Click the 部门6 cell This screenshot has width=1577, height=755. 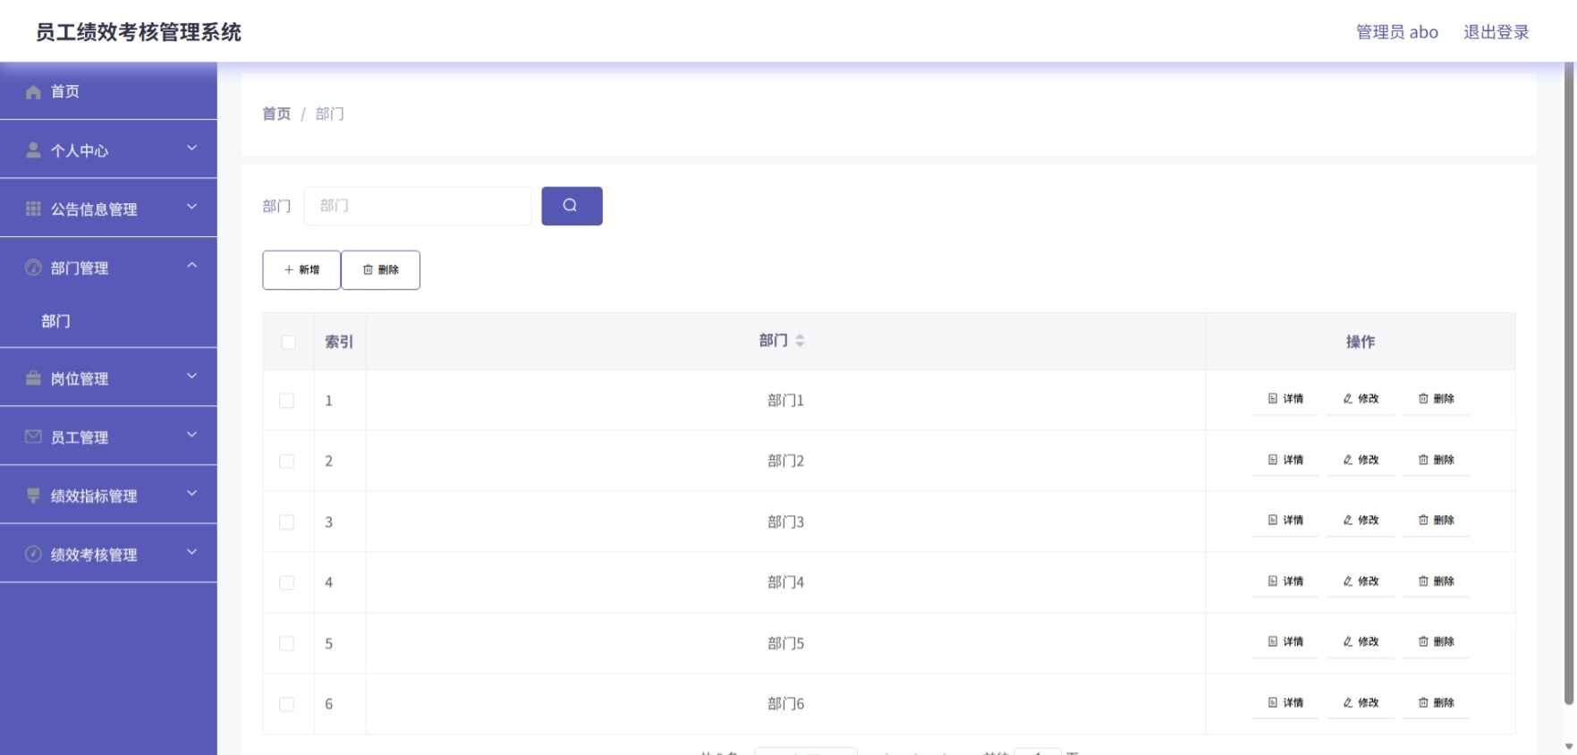coord(785,704)
